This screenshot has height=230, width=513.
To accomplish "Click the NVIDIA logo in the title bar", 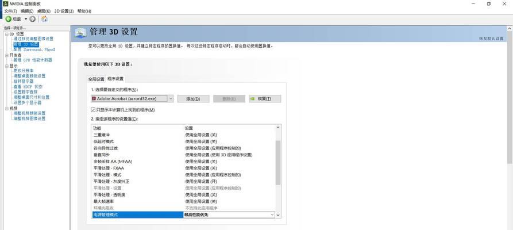I will click(x=6, y=3).
